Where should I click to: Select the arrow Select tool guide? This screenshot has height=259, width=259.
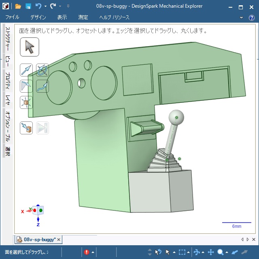[x=30, y=47]
